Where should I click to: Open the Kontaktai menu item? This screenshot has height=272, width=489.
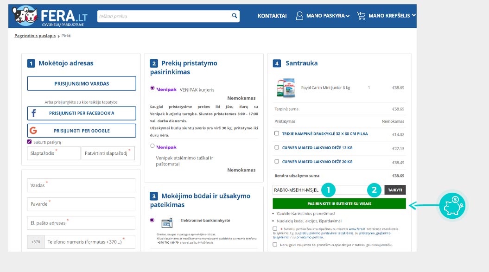click(x=272, y=16)
